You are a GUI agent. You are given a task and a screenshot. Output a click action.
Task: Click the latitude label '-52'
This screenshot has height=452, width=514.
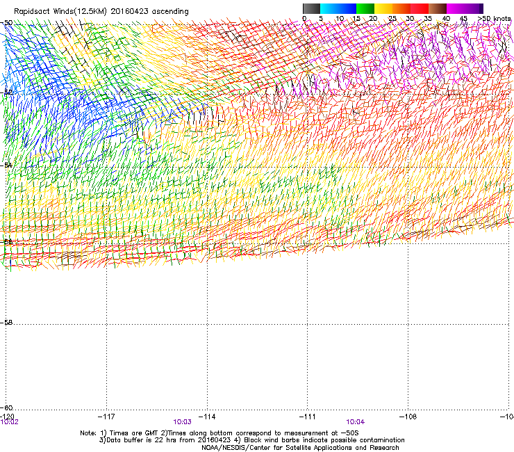click(x=6, y=92)
